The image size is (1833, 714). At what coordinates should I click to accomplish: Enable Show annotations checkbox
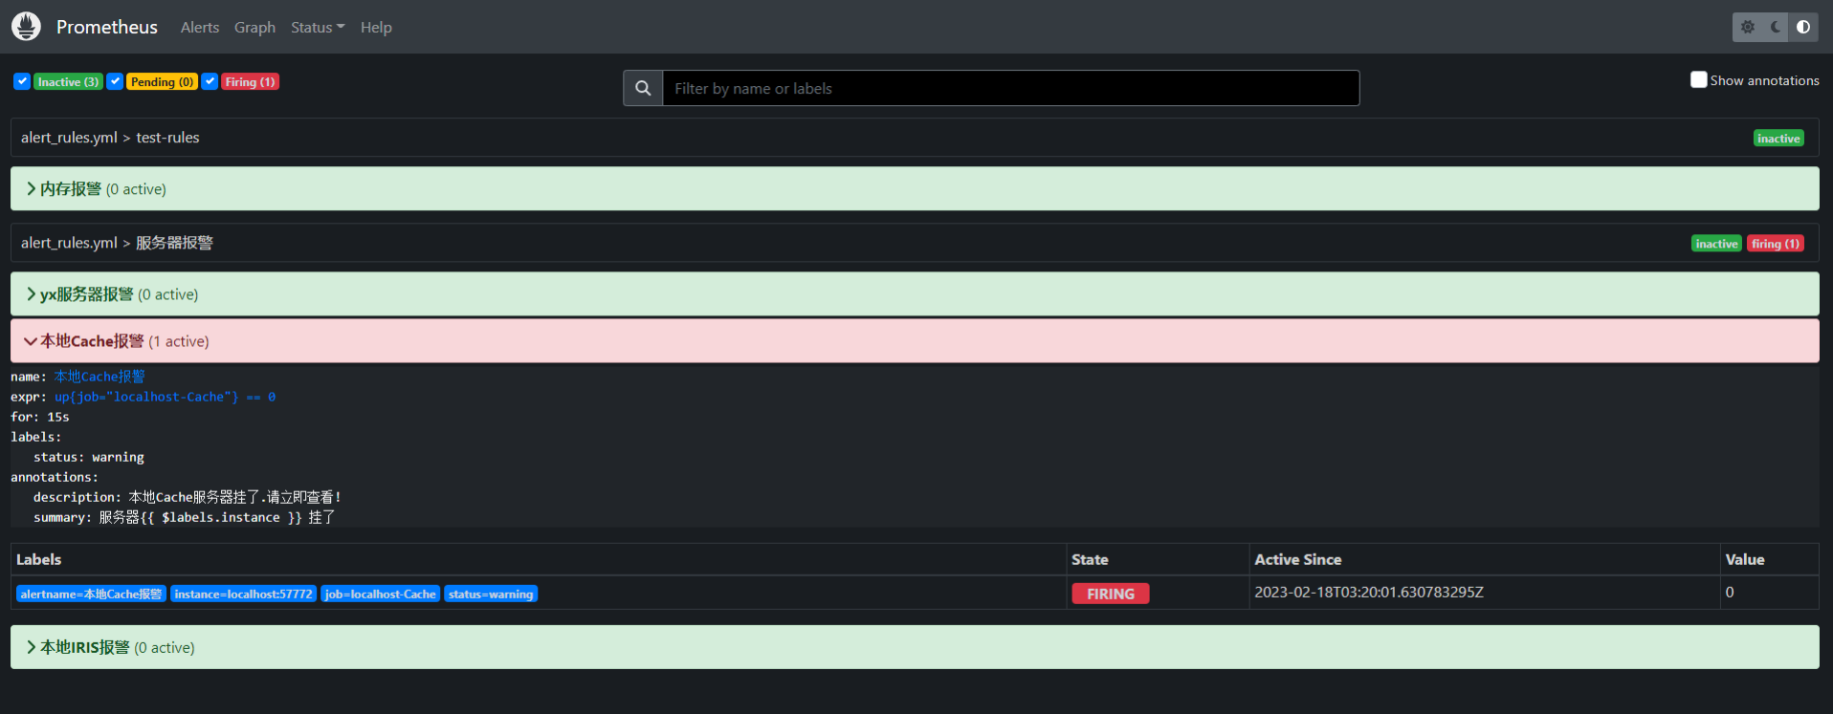[1698, 79]
